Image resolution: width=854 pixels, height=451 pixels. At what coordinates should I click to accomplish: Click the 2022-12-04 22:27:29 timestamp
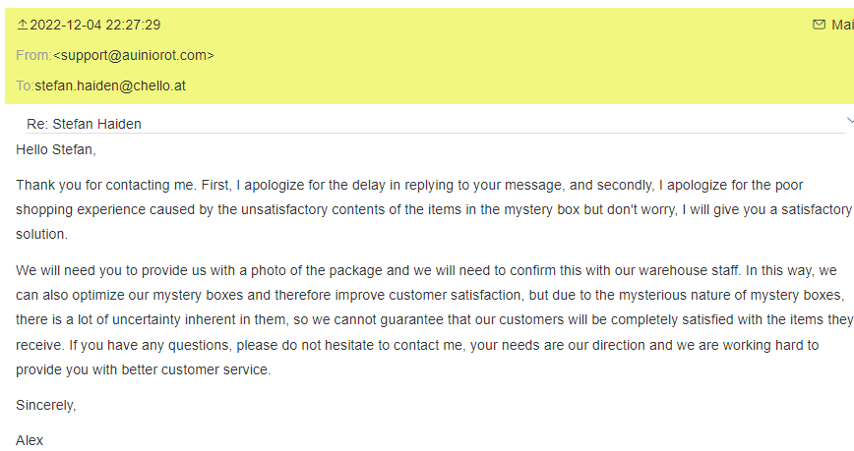[x=95, y=25]
